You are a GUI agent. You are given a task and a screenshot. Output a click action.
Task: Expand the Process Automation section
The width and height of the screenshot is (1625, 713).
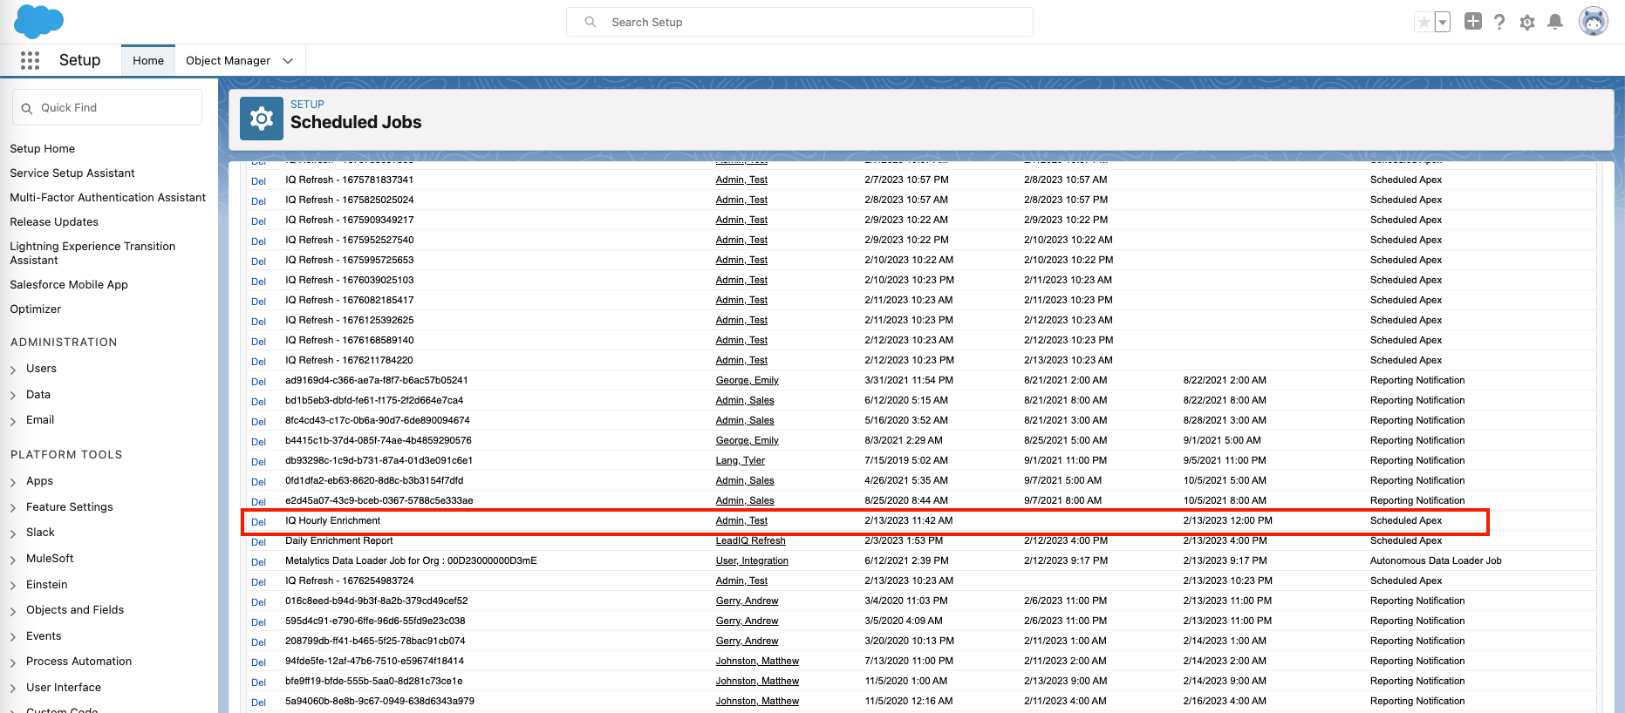(13, 662)
